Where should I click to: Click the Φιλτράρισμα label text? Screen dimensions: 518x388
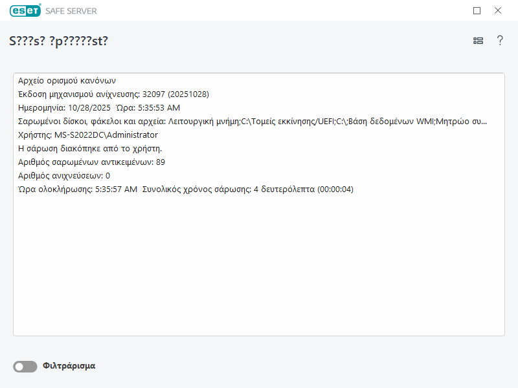[69, 366]
